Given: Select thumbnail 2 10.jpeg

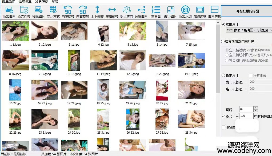Looking at the screenshot, I should point(45,31).
